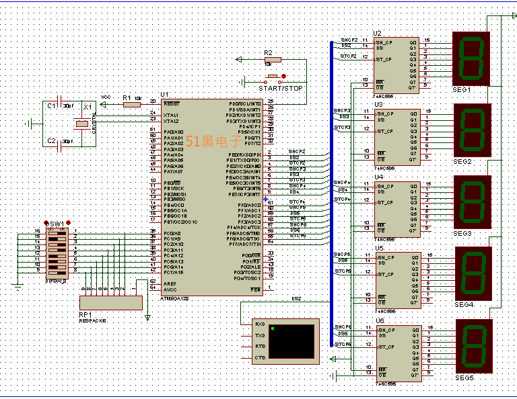
Task: Click the SEG5 seven-segment display
Action: 474,346
